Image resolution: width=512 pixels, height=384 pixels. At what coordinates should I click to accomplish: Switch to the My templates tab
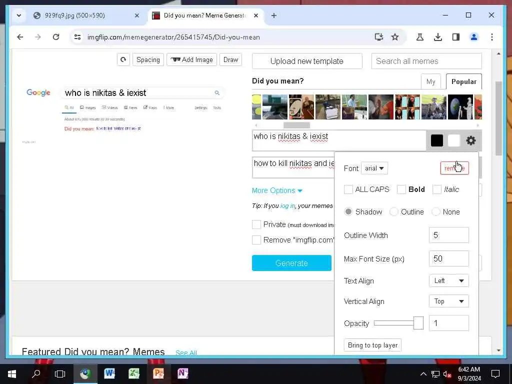[430, 81]
